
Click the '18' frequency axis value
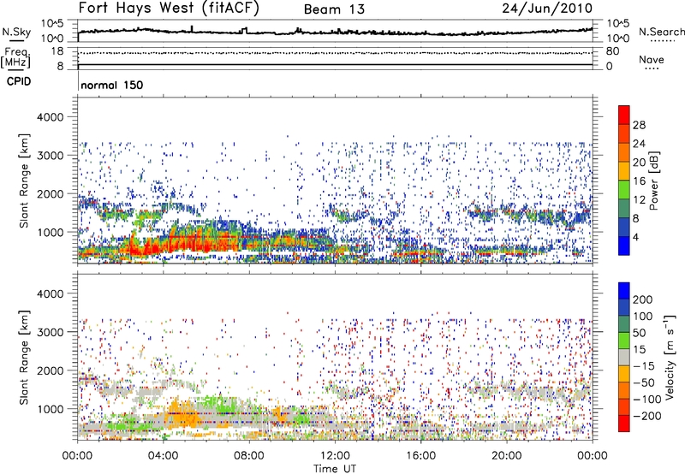(57, 51)
